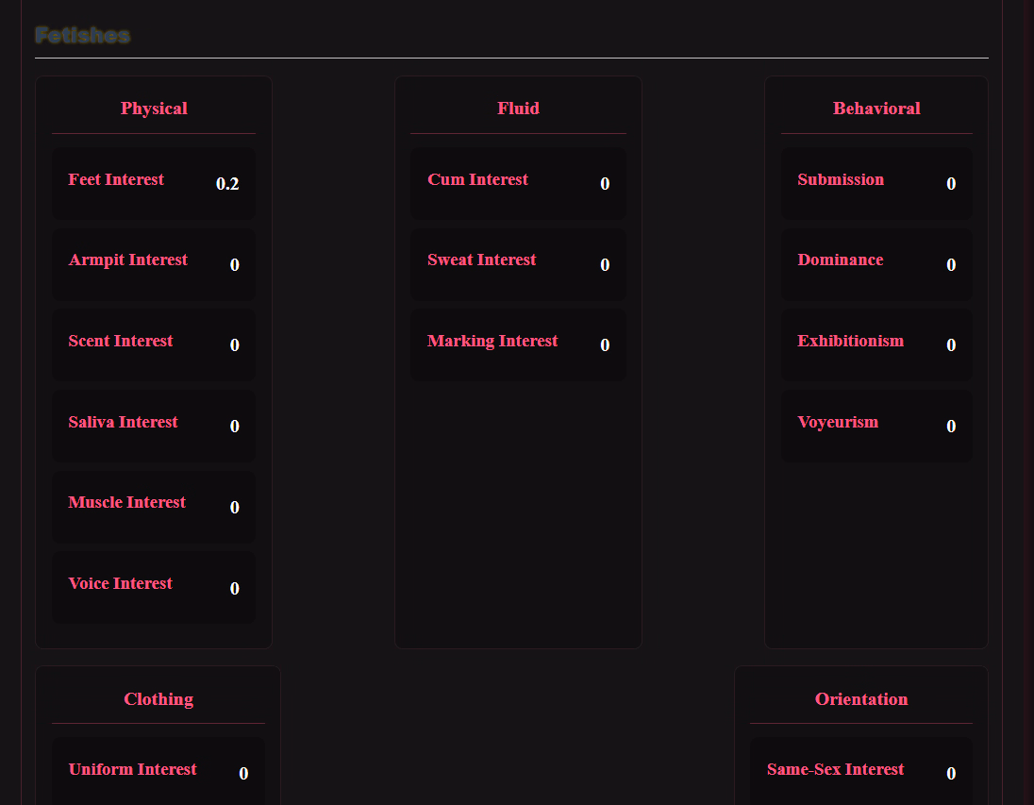Click the Dominance value of 0

coord(951,265)
